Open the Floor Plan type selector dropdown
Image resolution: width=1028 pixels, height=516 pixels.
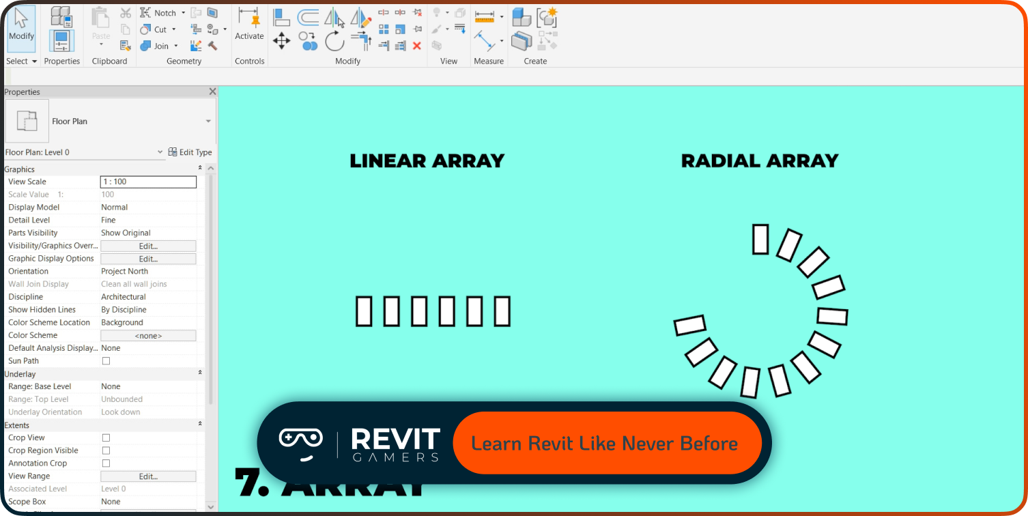[x=208, y=121]
